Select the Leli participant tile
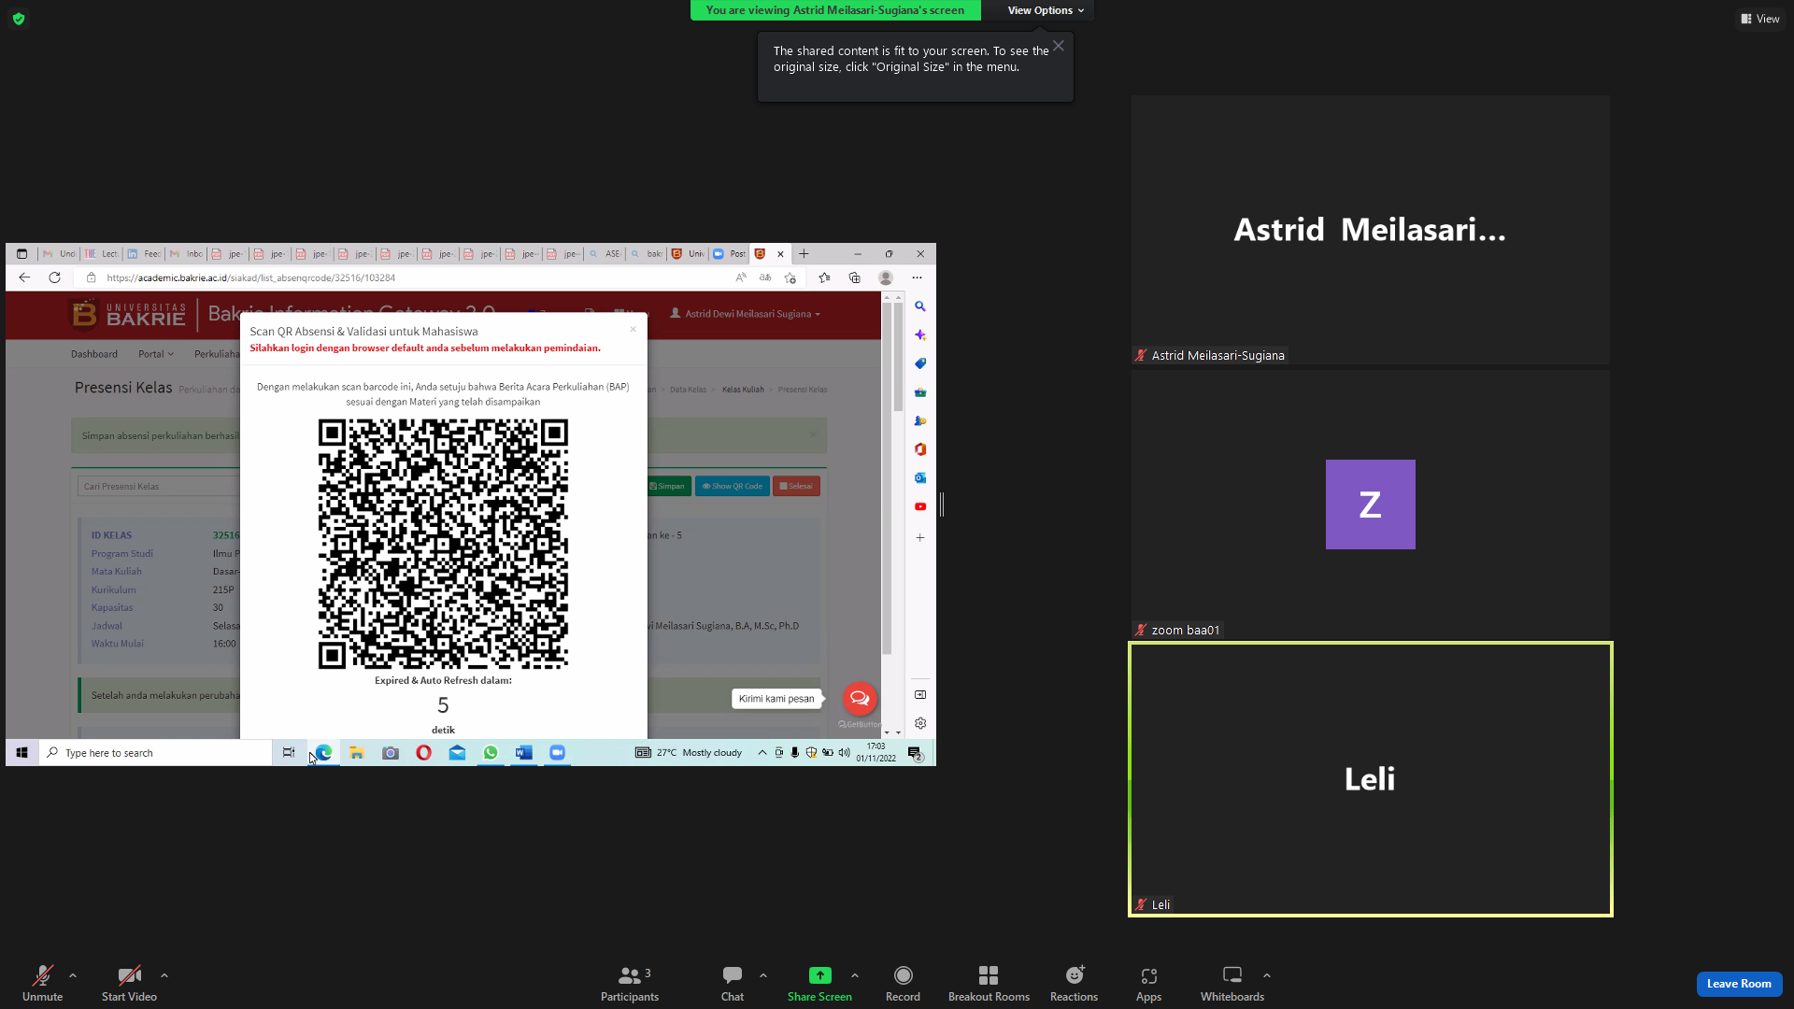1794x1009 pixels. tap(1370, 779)
